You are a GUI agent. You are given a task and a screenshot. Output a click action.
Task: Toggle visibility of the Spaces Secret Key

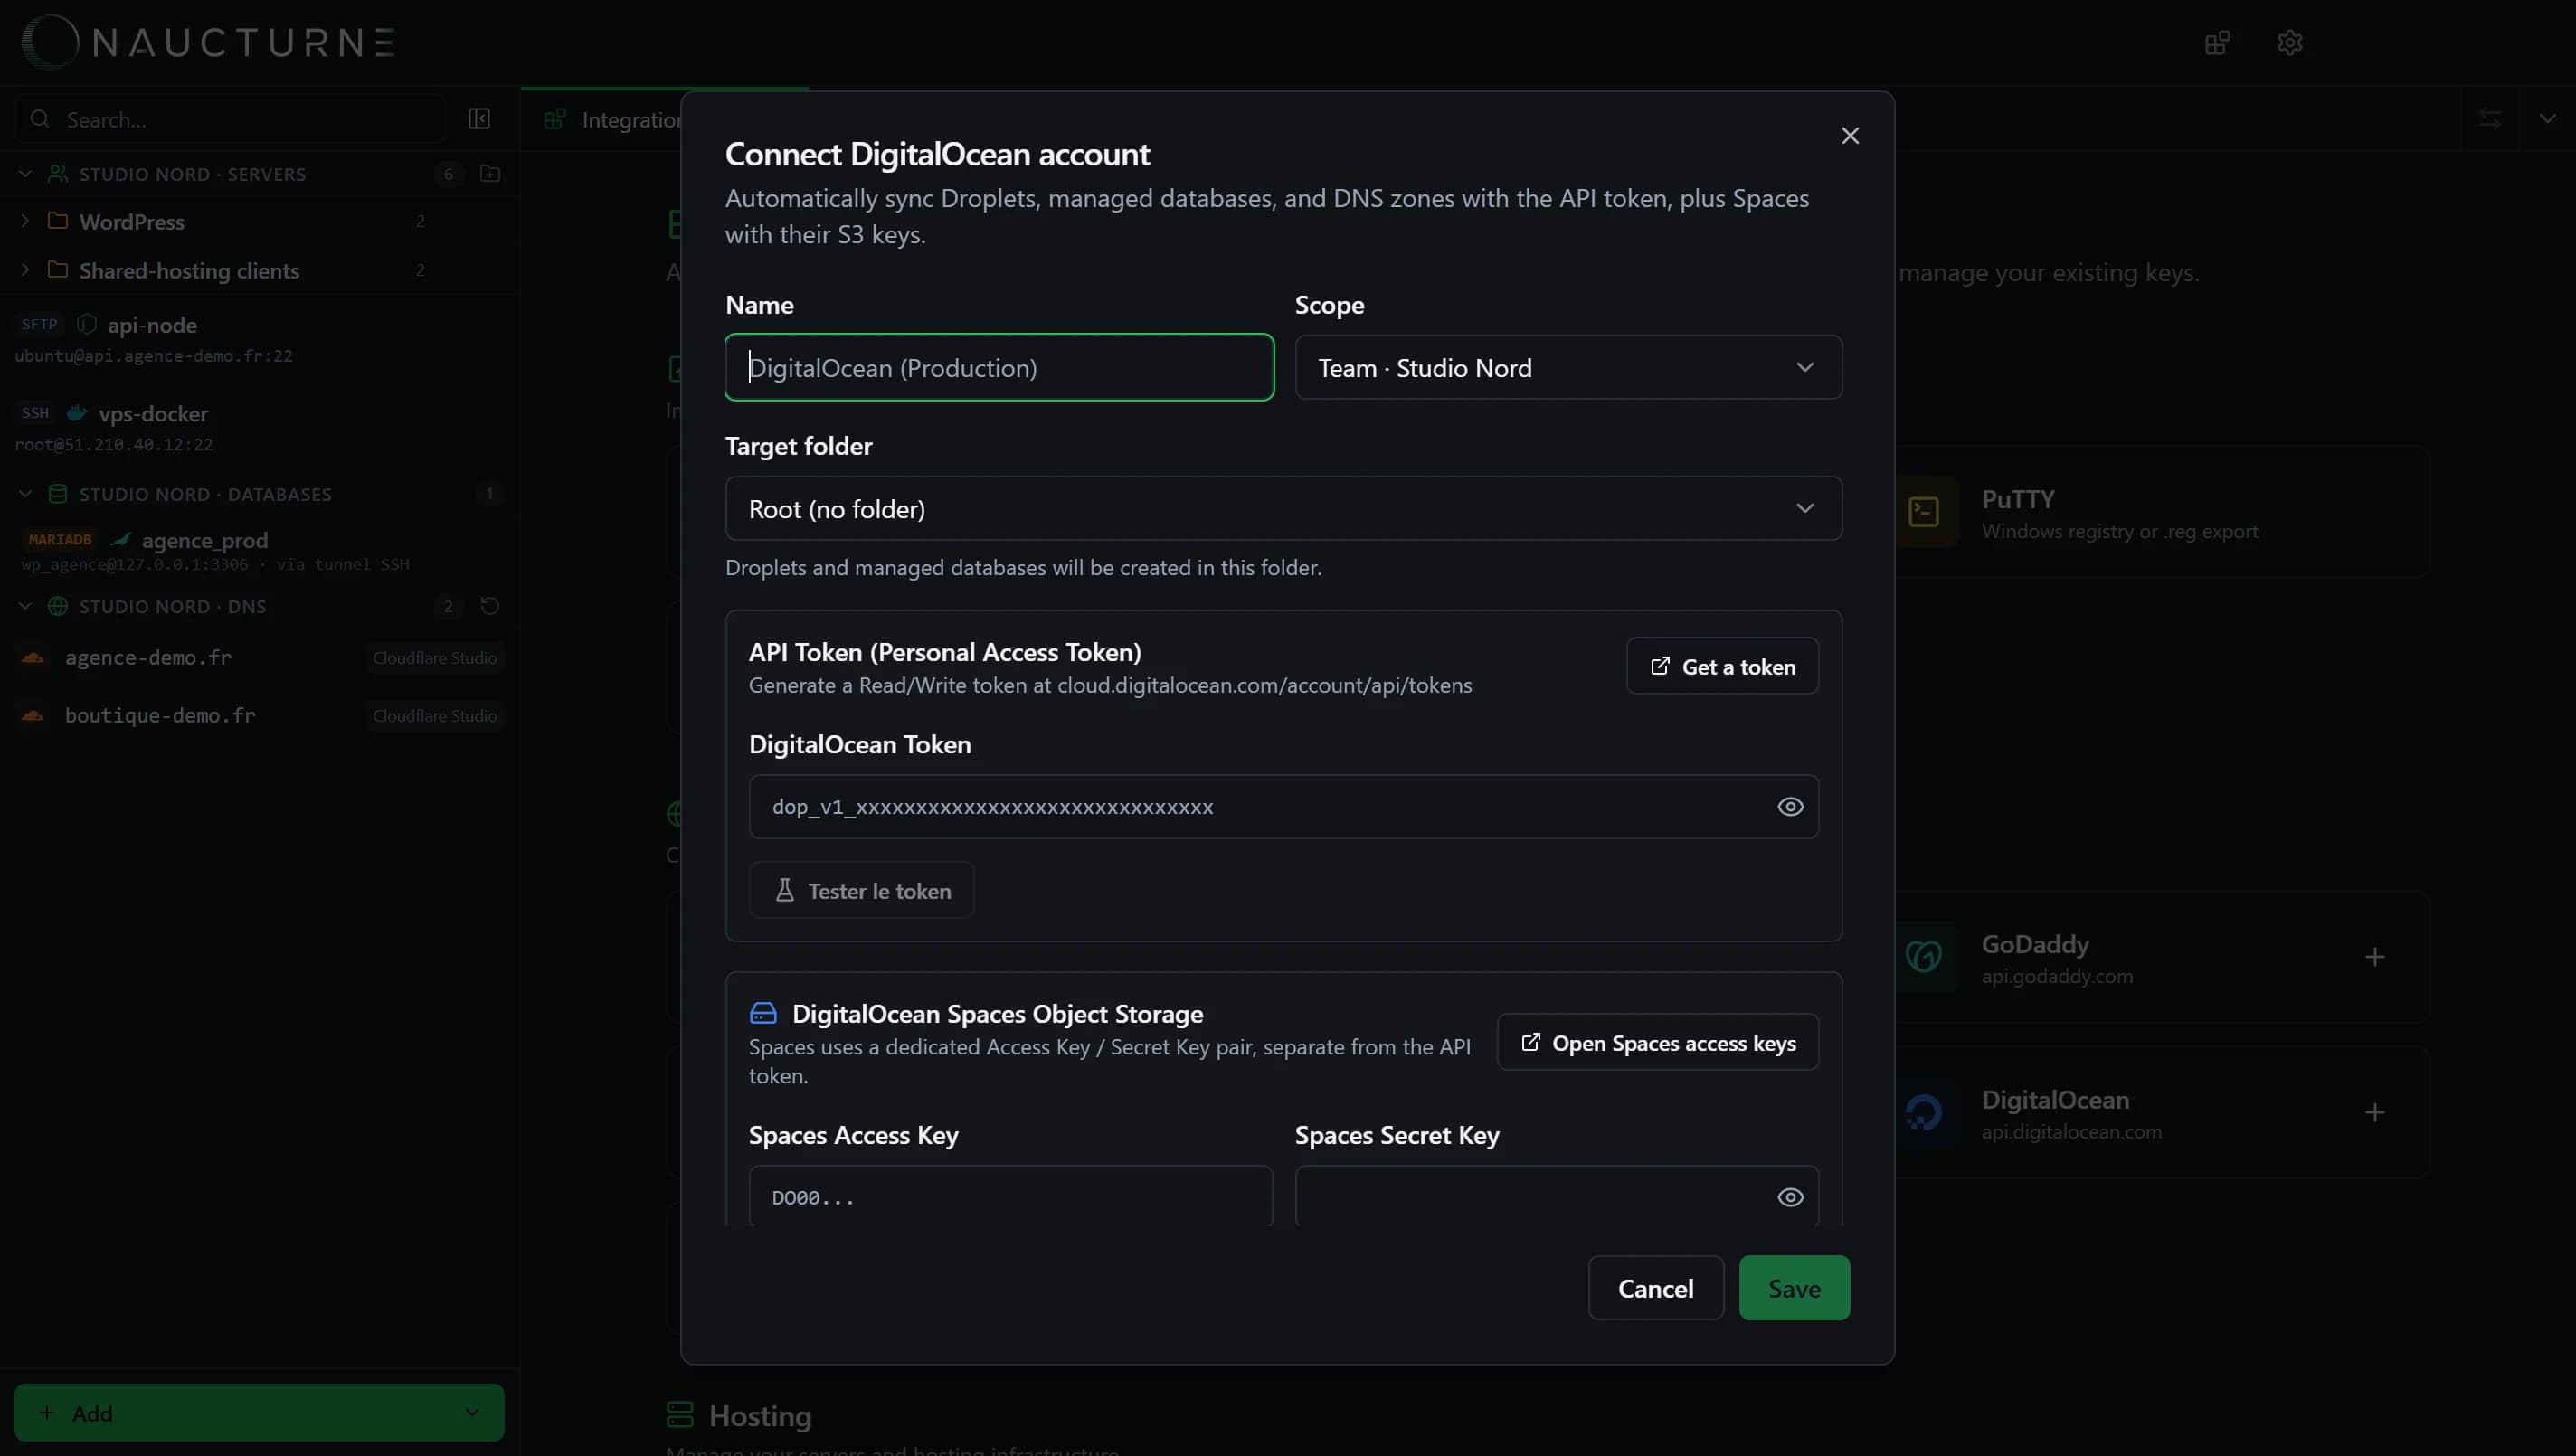1790,1197
